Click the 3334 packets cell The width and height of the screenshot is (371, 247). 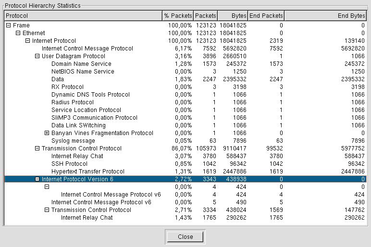(x=210, y=210)
